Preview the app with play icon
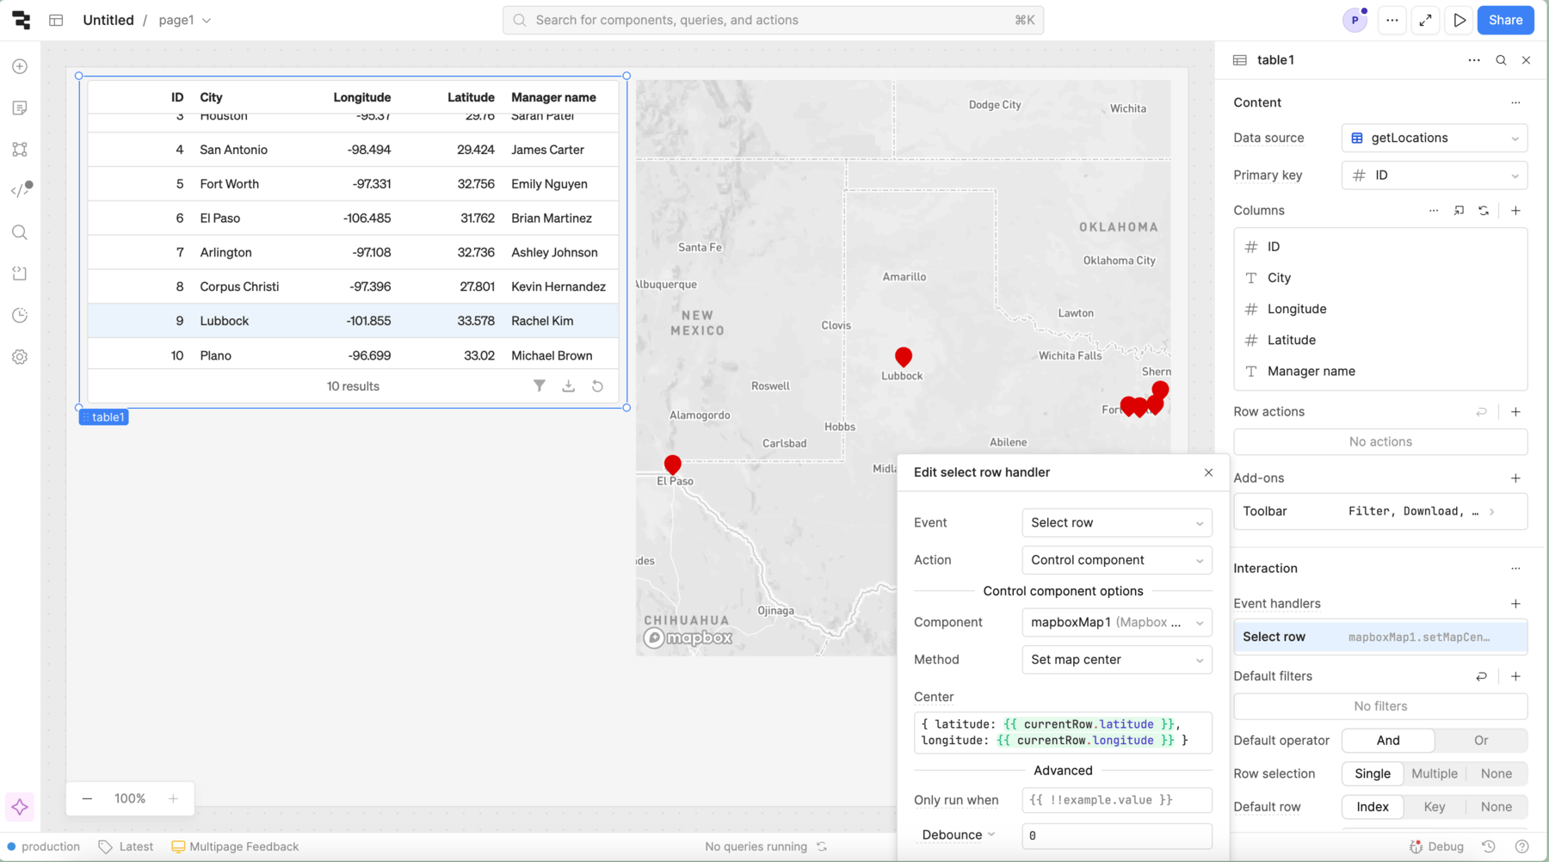Image resolution: width=1549 pixels, height=862 pixels. coord(1460,20)
